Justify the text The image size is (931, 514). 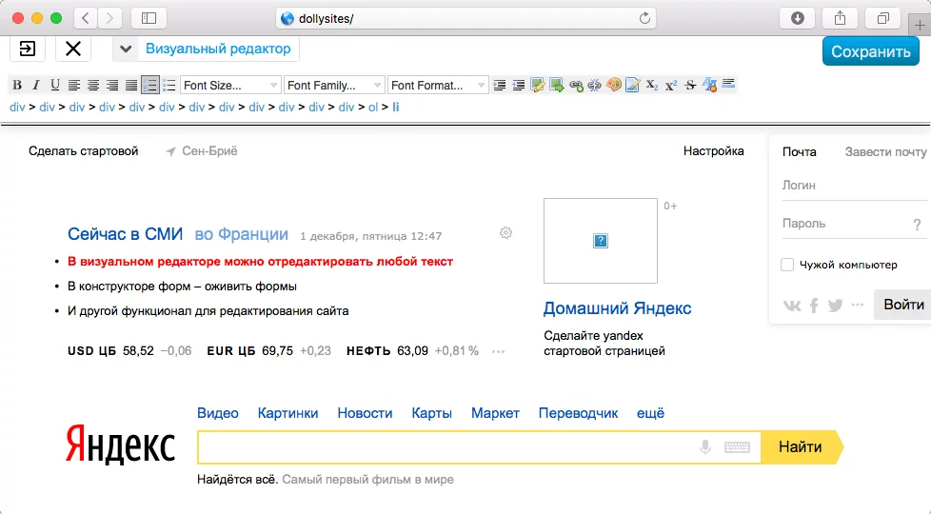[x=131, y=86]
